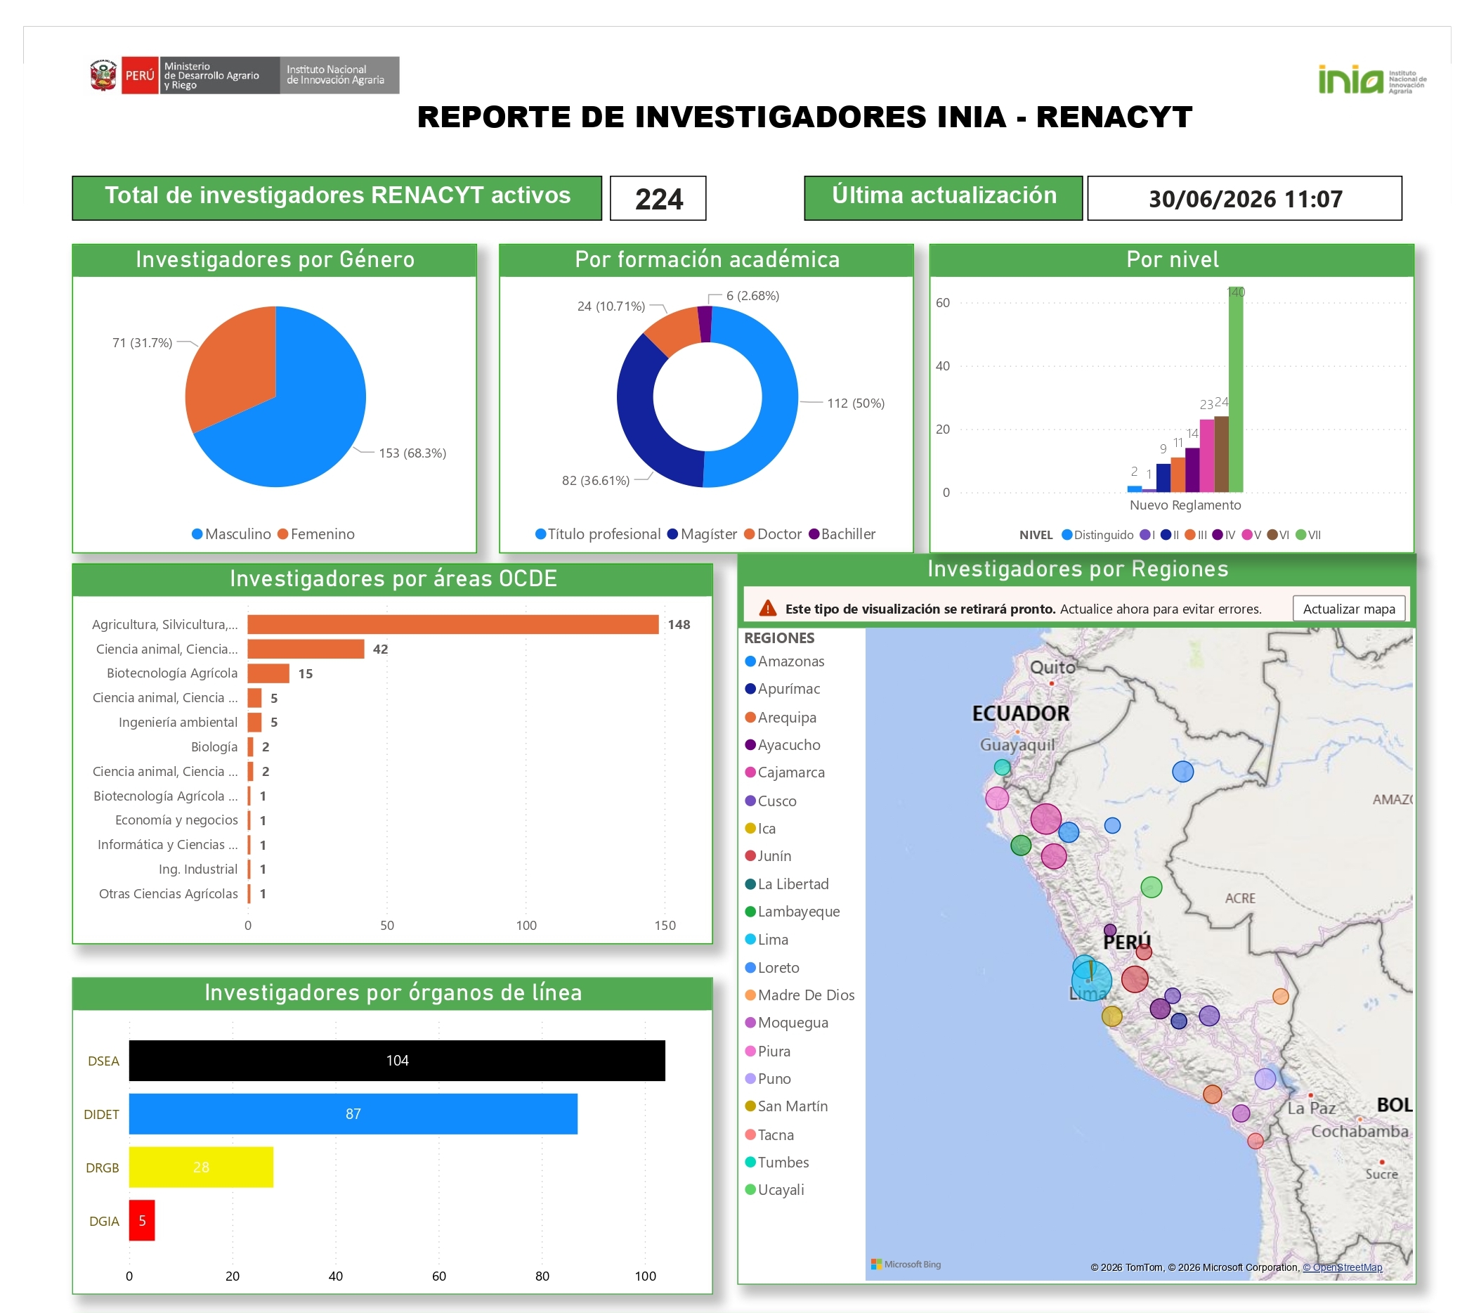Select La Libertad in the regions legend

click(x=787, y=884)
